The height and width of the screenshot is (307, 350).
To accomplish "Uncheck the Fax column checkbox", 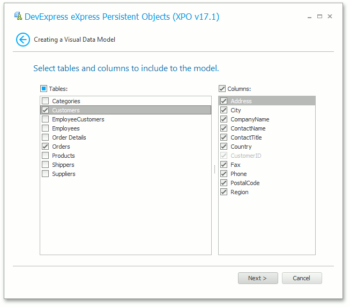I will tap(224, 165).
